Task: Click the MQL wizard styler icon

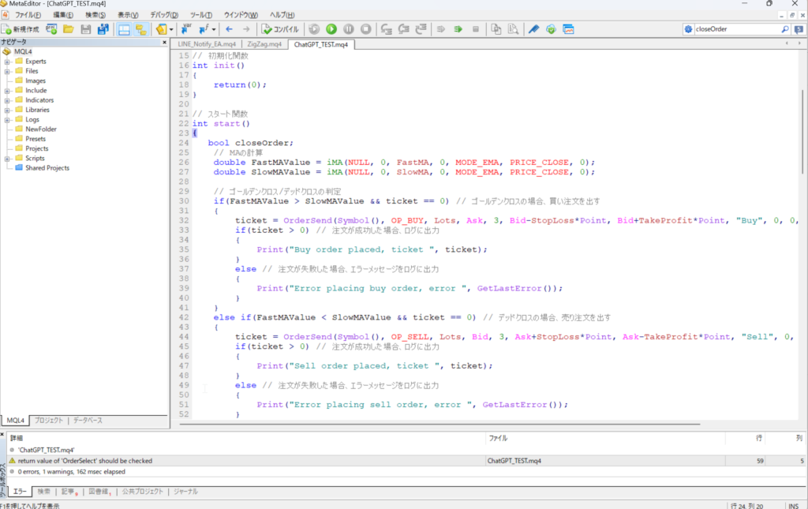Action: (162, 29)
